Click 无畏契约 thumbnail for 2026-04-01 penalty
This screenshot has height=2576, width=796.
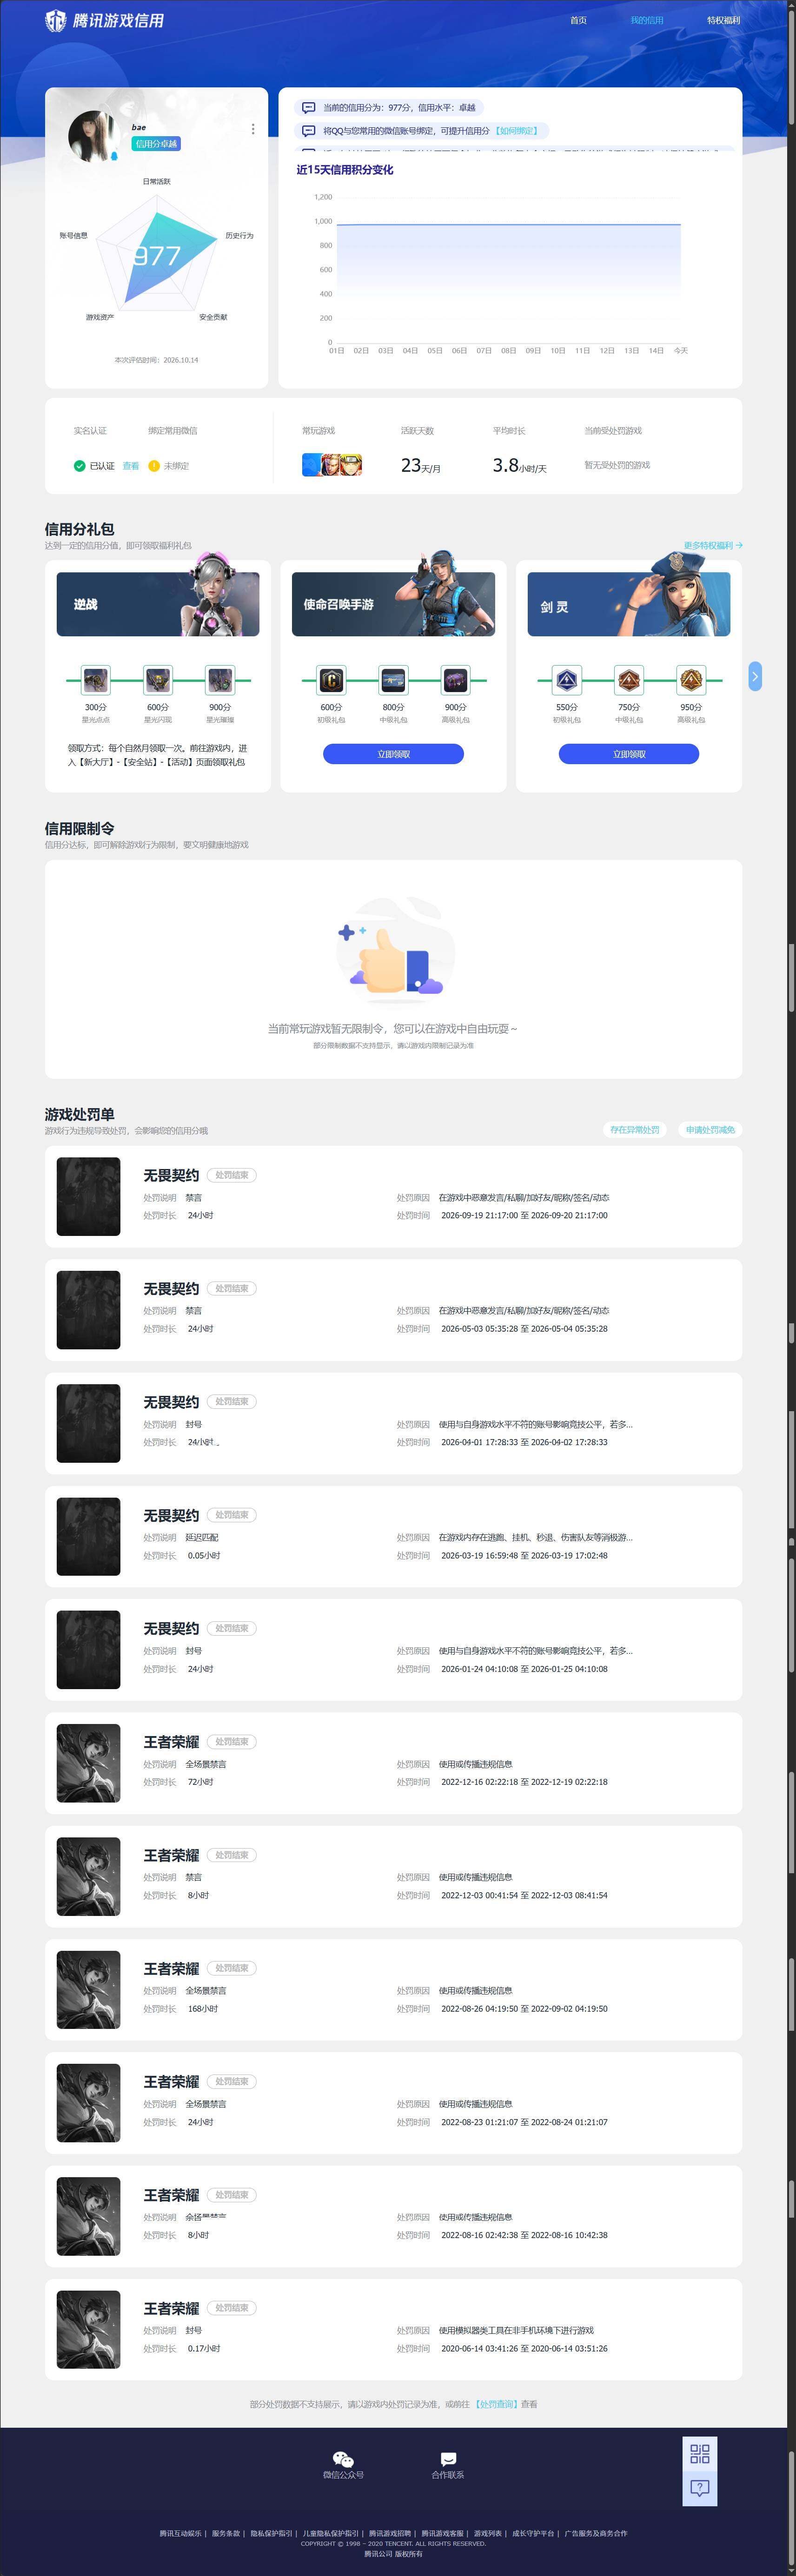(88, 1423)
